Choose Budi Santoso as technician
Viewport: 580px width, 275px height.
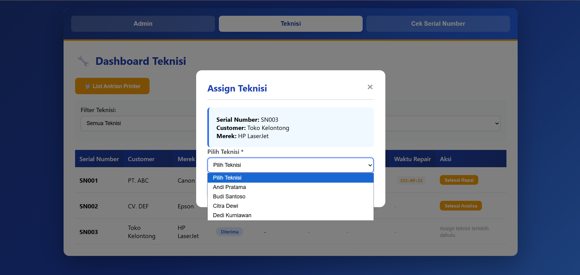point(229,197)
